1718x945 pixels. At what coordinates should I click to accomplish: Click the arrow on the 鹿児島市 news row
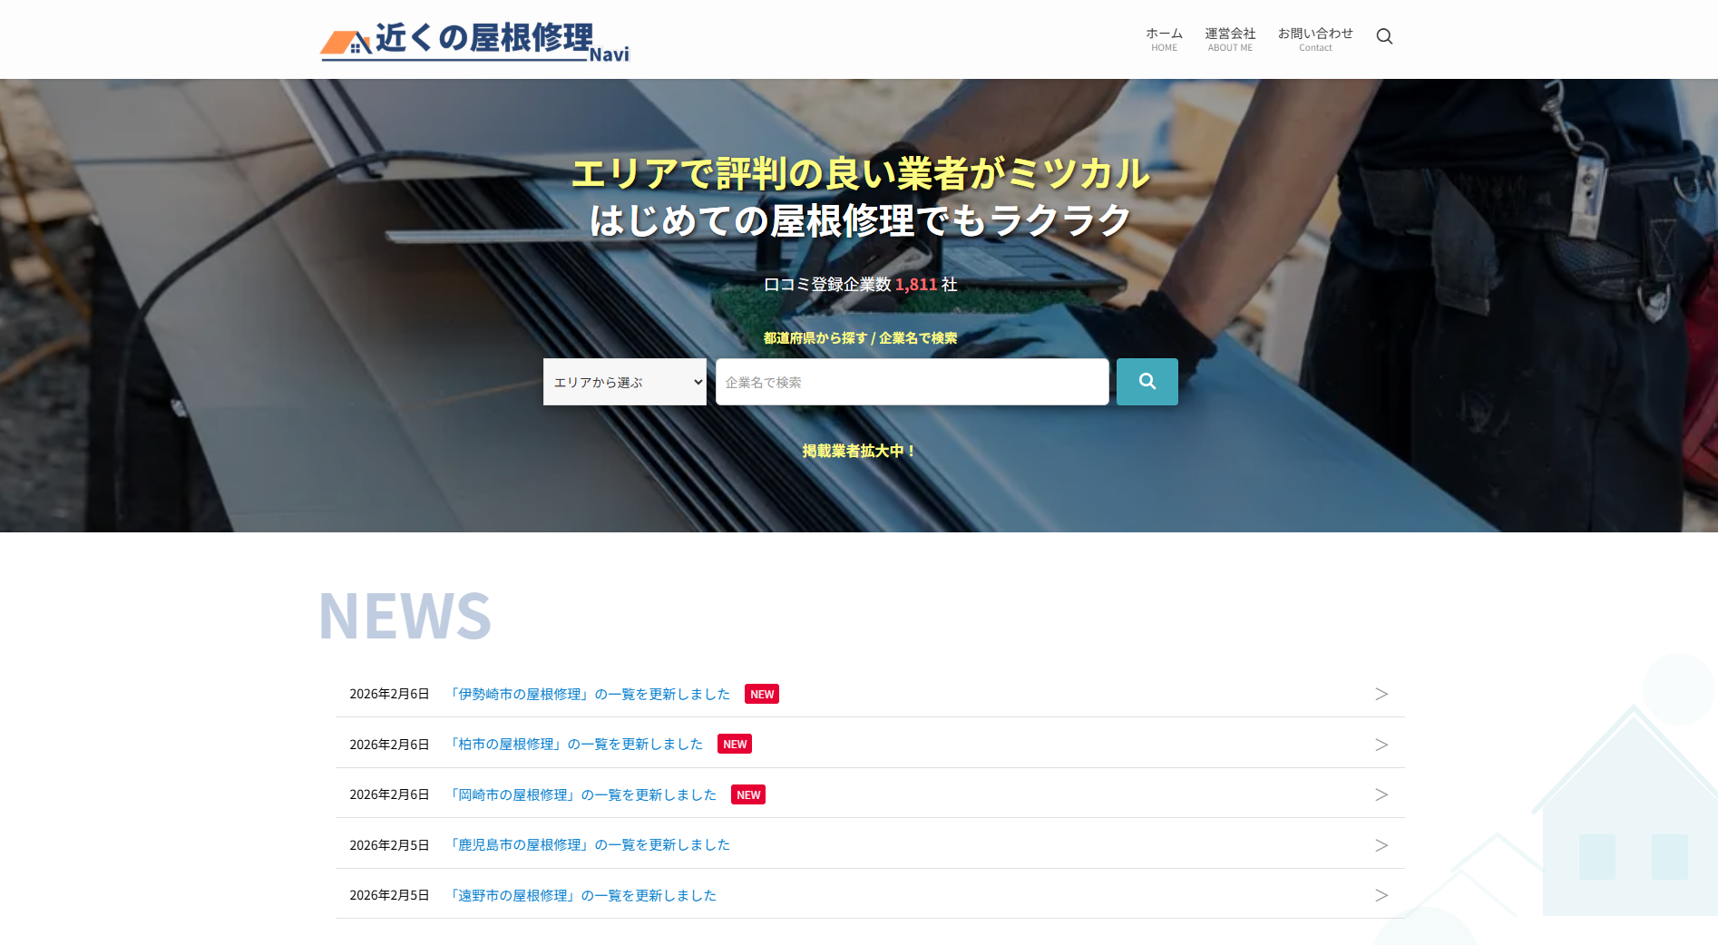[1381, 844]
